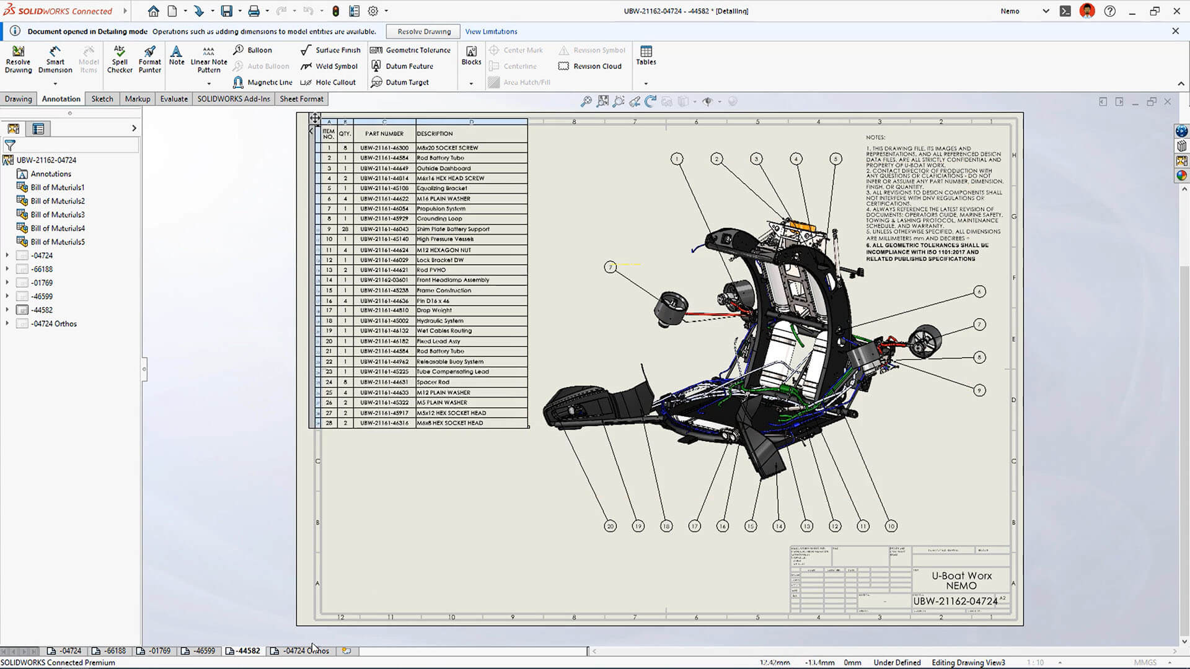Add a Hole Callout

328,82
